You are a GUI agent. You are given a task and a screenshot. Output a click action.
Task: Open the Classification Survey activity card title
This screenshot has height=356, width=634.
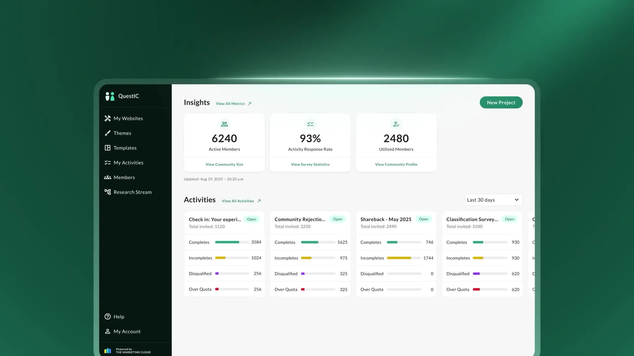(472, 220)
